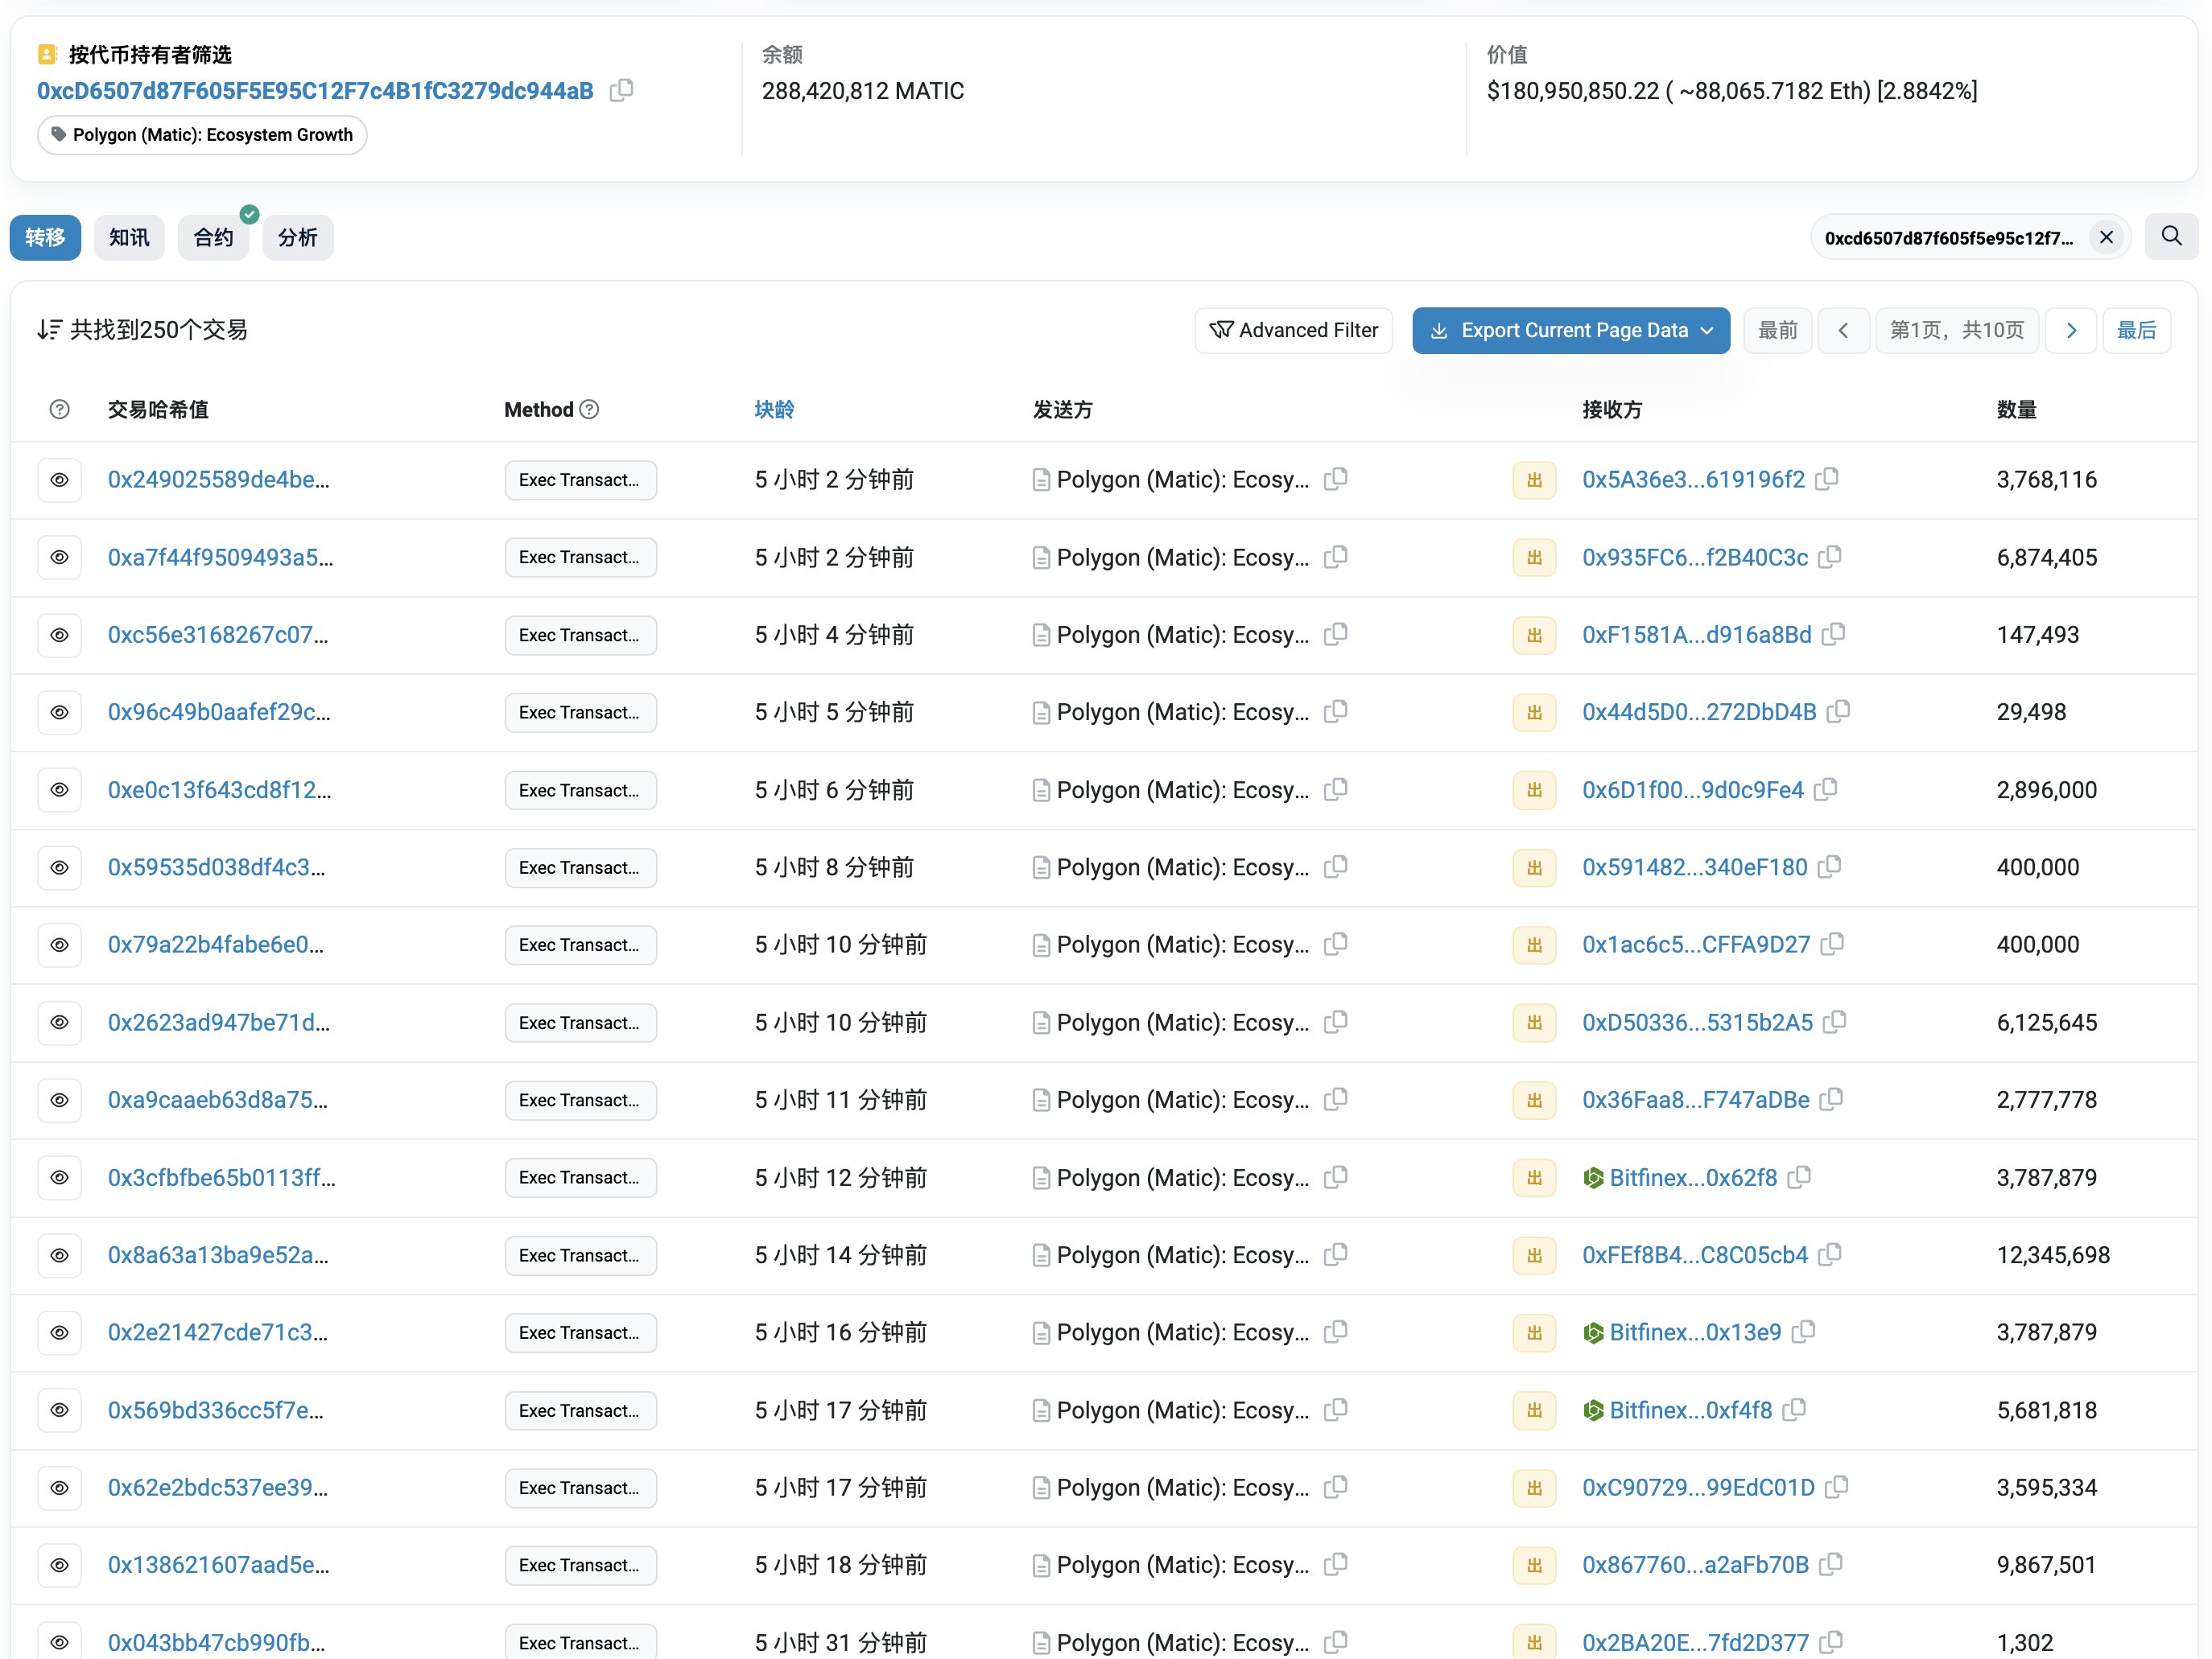Image resolution: width=2212 pixels, height=1659 pixels.
Task: Copy receiver address 0xC90729...99EdC01D
Action: pyautogui.click(x=1836, y=1487)
